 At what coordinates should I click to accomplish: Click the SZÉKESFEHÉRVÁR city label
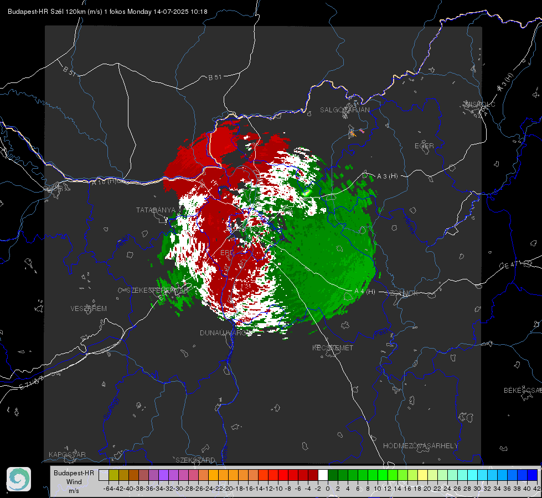click(x=159, y=290)
